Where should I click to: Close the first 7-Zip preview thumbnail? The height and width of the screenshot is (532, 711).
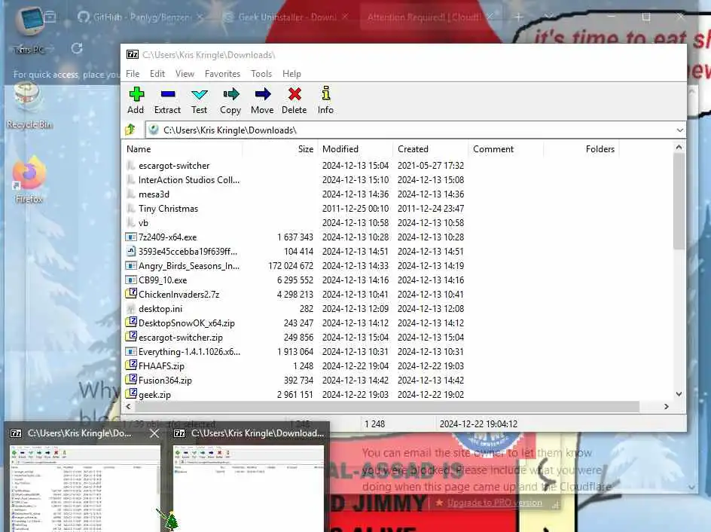point(154,433)
